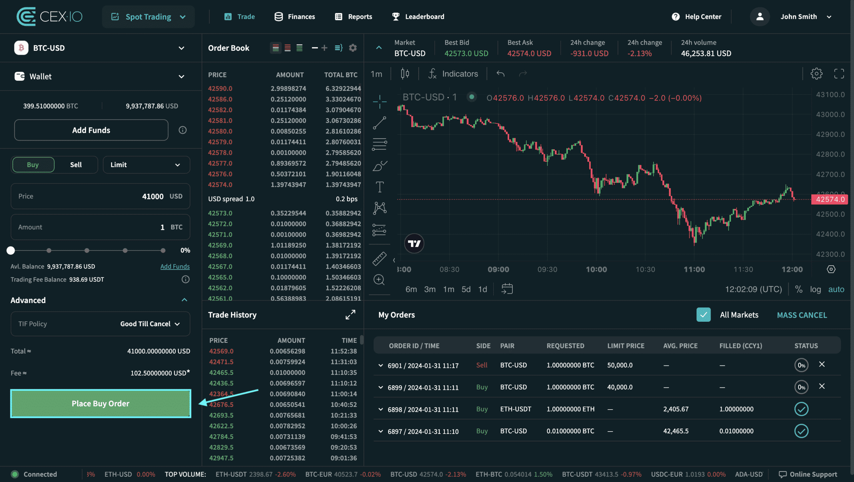Open the Finances menu

[295, 17]
